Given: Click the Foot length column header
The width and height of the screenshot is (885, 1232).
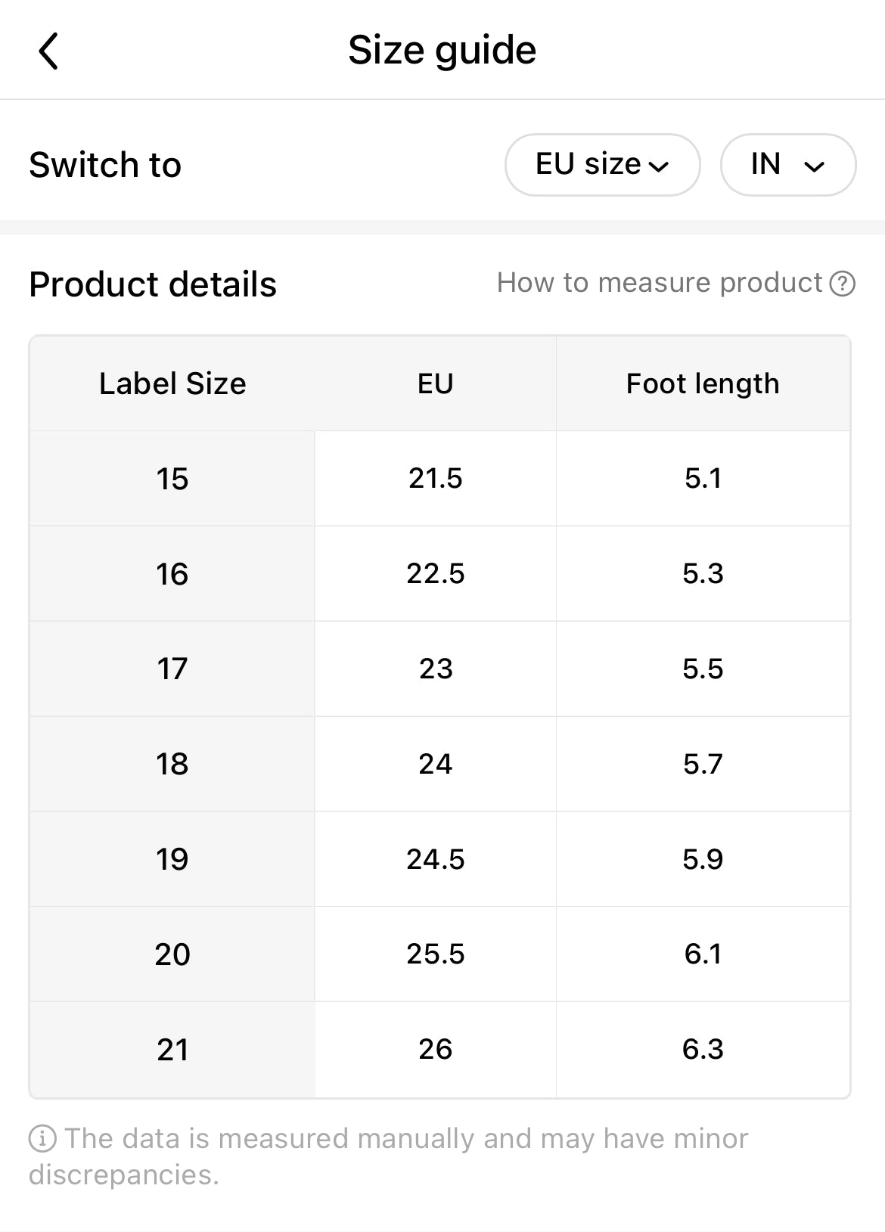Looking at the screenshot, I should pyautogui.click(x=703, y=383).
